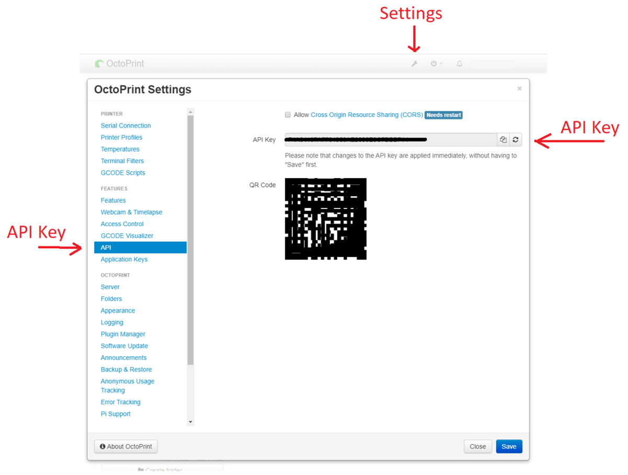This screenshot has width=628, height=475.
Task: Click the Close button
Action: [478, 447]
